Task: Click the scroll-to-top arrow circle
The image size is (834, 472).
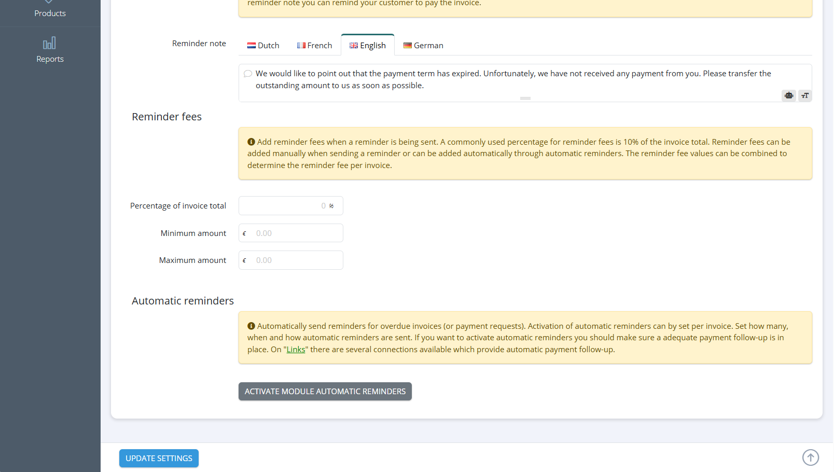Action: [x=811, y=457]
